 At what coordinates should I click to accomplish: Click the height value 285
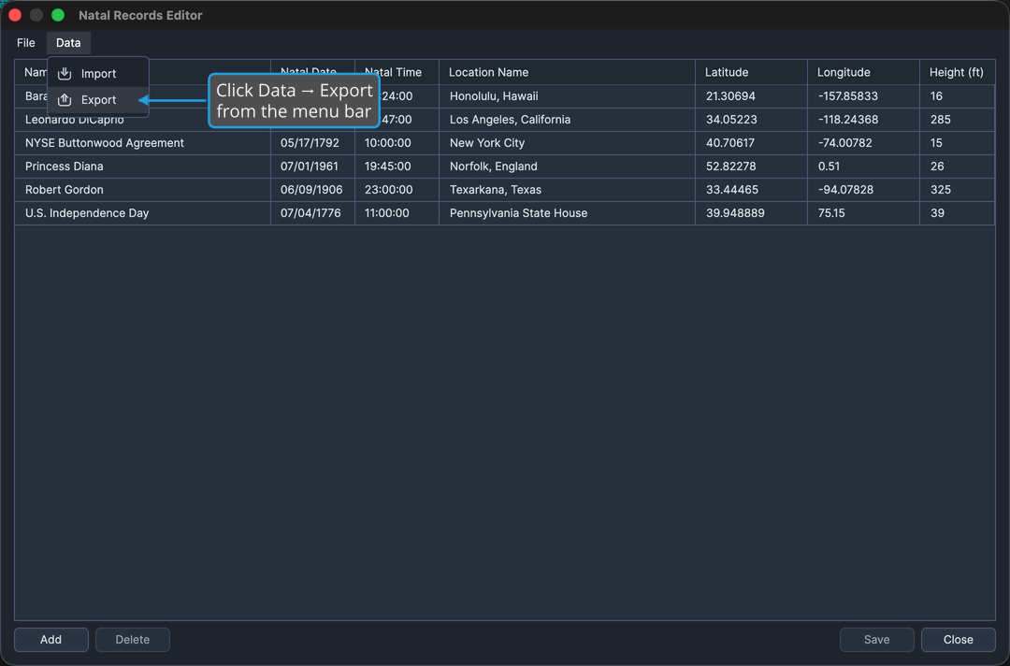pos(941,120)
